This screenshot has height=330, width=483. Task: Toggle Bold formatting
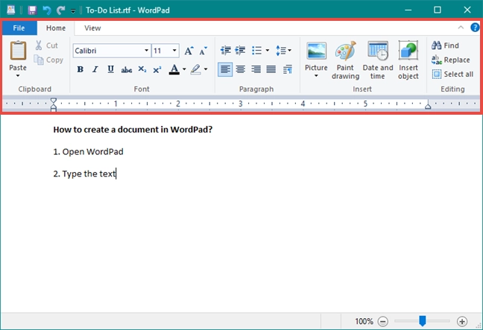tap(80, 69)
